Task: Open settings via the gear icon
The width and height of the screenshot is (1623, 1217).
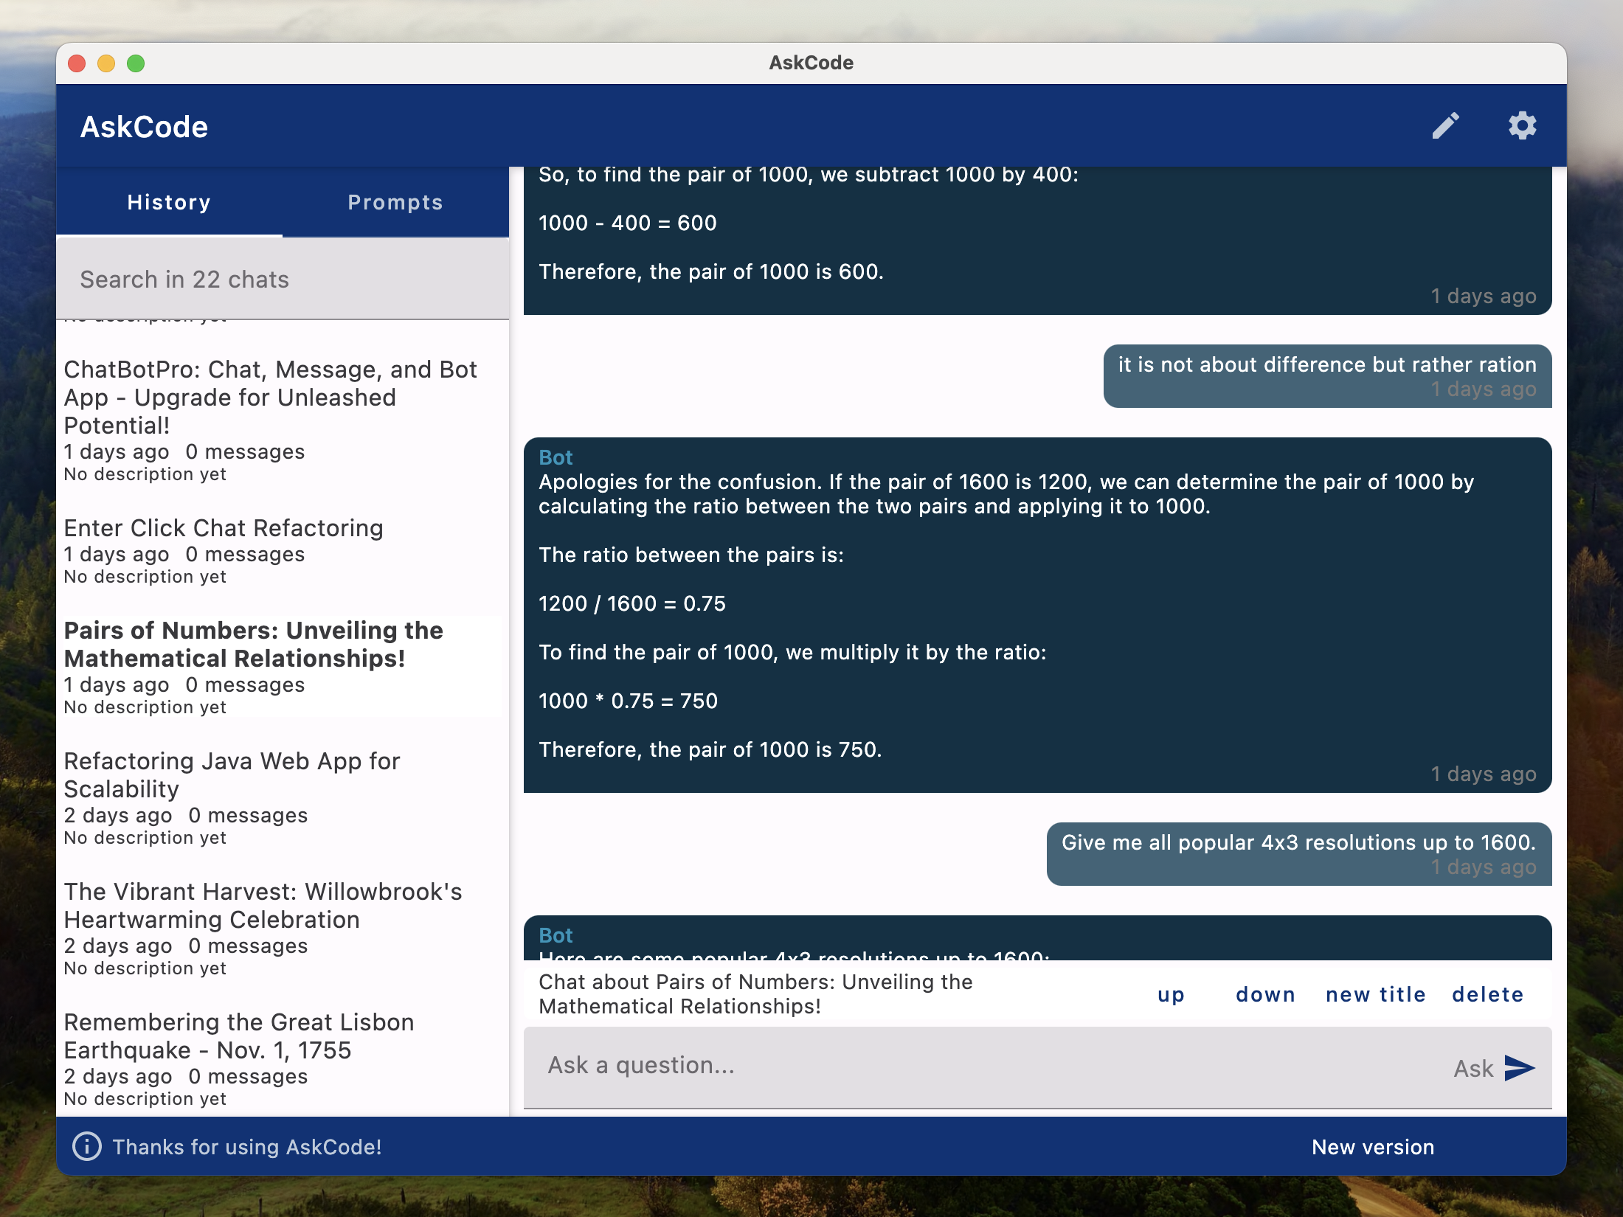Action: click(1523, 125)
